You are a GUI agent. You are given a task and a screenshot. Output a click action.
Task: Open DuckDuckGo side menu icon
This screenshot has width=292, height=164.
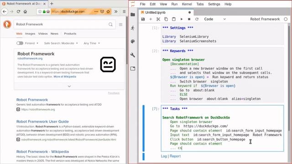pyautogui.click(x=120, y=24)
